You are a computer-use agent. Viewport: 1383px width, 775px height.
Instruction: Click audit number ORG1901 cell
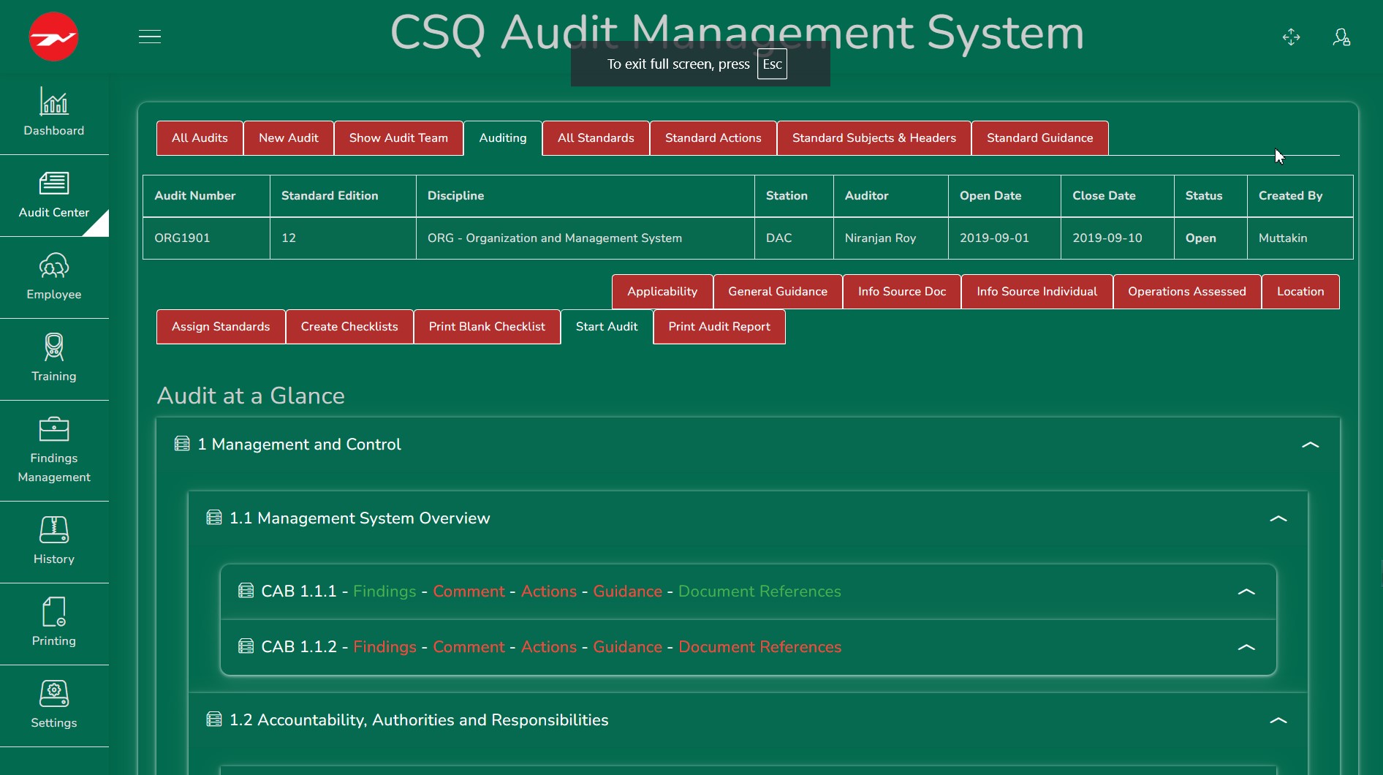click(x=206, y=238)
